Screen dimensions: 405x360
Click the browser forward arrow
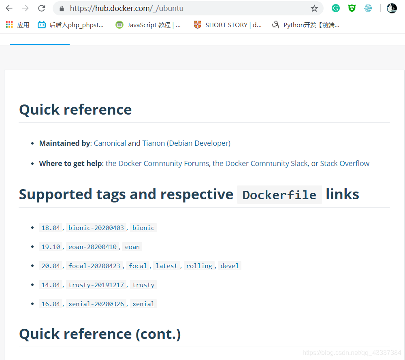25,8
